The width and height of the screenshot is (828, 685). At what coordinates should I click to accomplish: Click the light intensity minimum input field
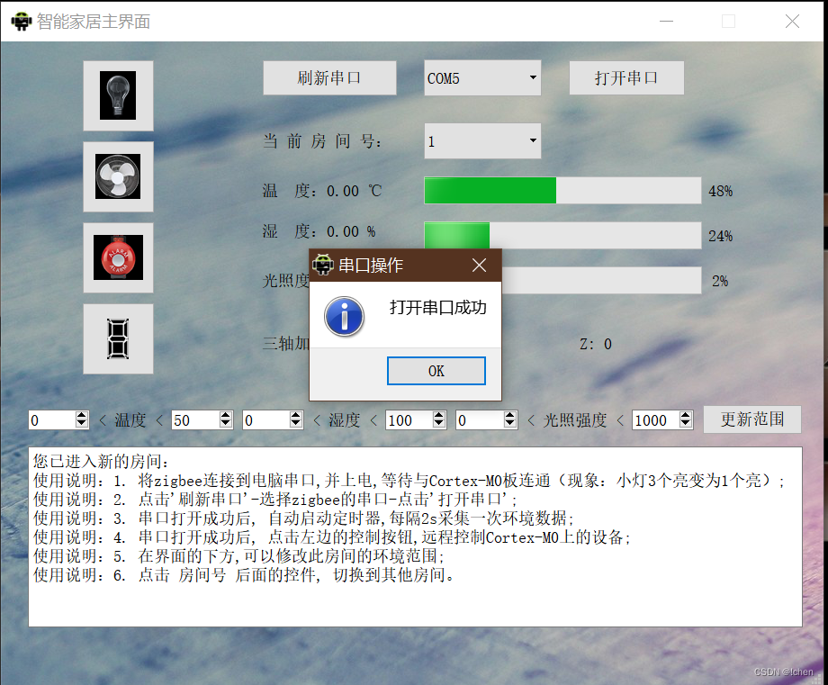(480, 419)
